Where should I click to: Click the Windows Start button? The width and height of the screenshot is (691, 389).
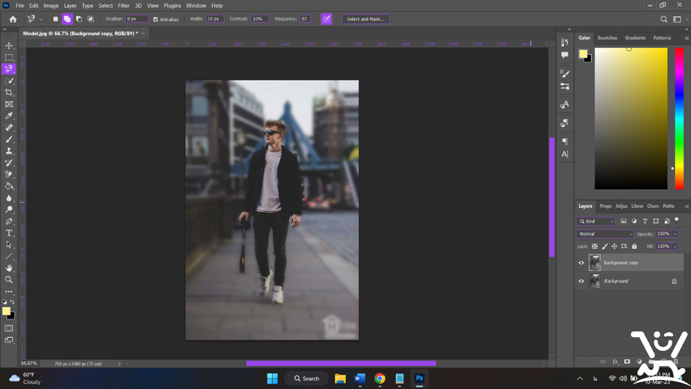pos(272,379)
